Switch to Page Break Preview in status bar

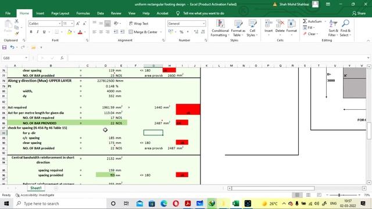pos(319,195)
